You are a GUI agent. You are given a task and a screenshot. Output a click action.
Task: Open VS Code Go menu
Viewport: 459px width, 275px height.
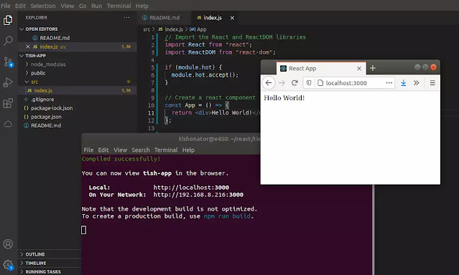pos(83,6)
